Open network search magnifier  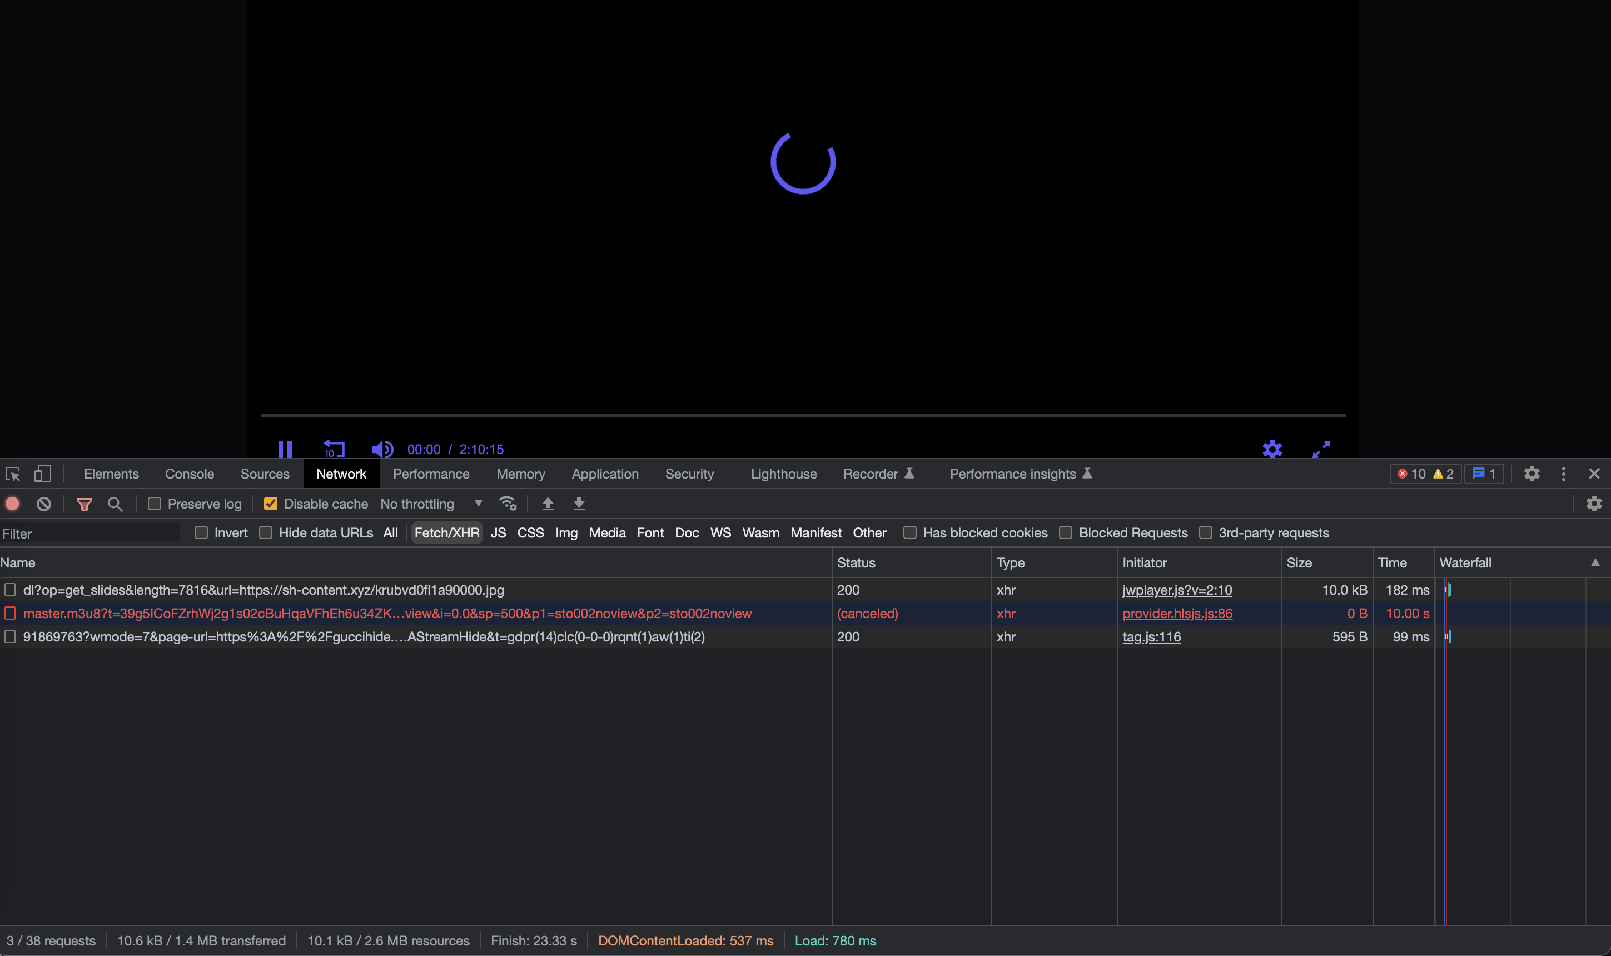tap(115, 504)
